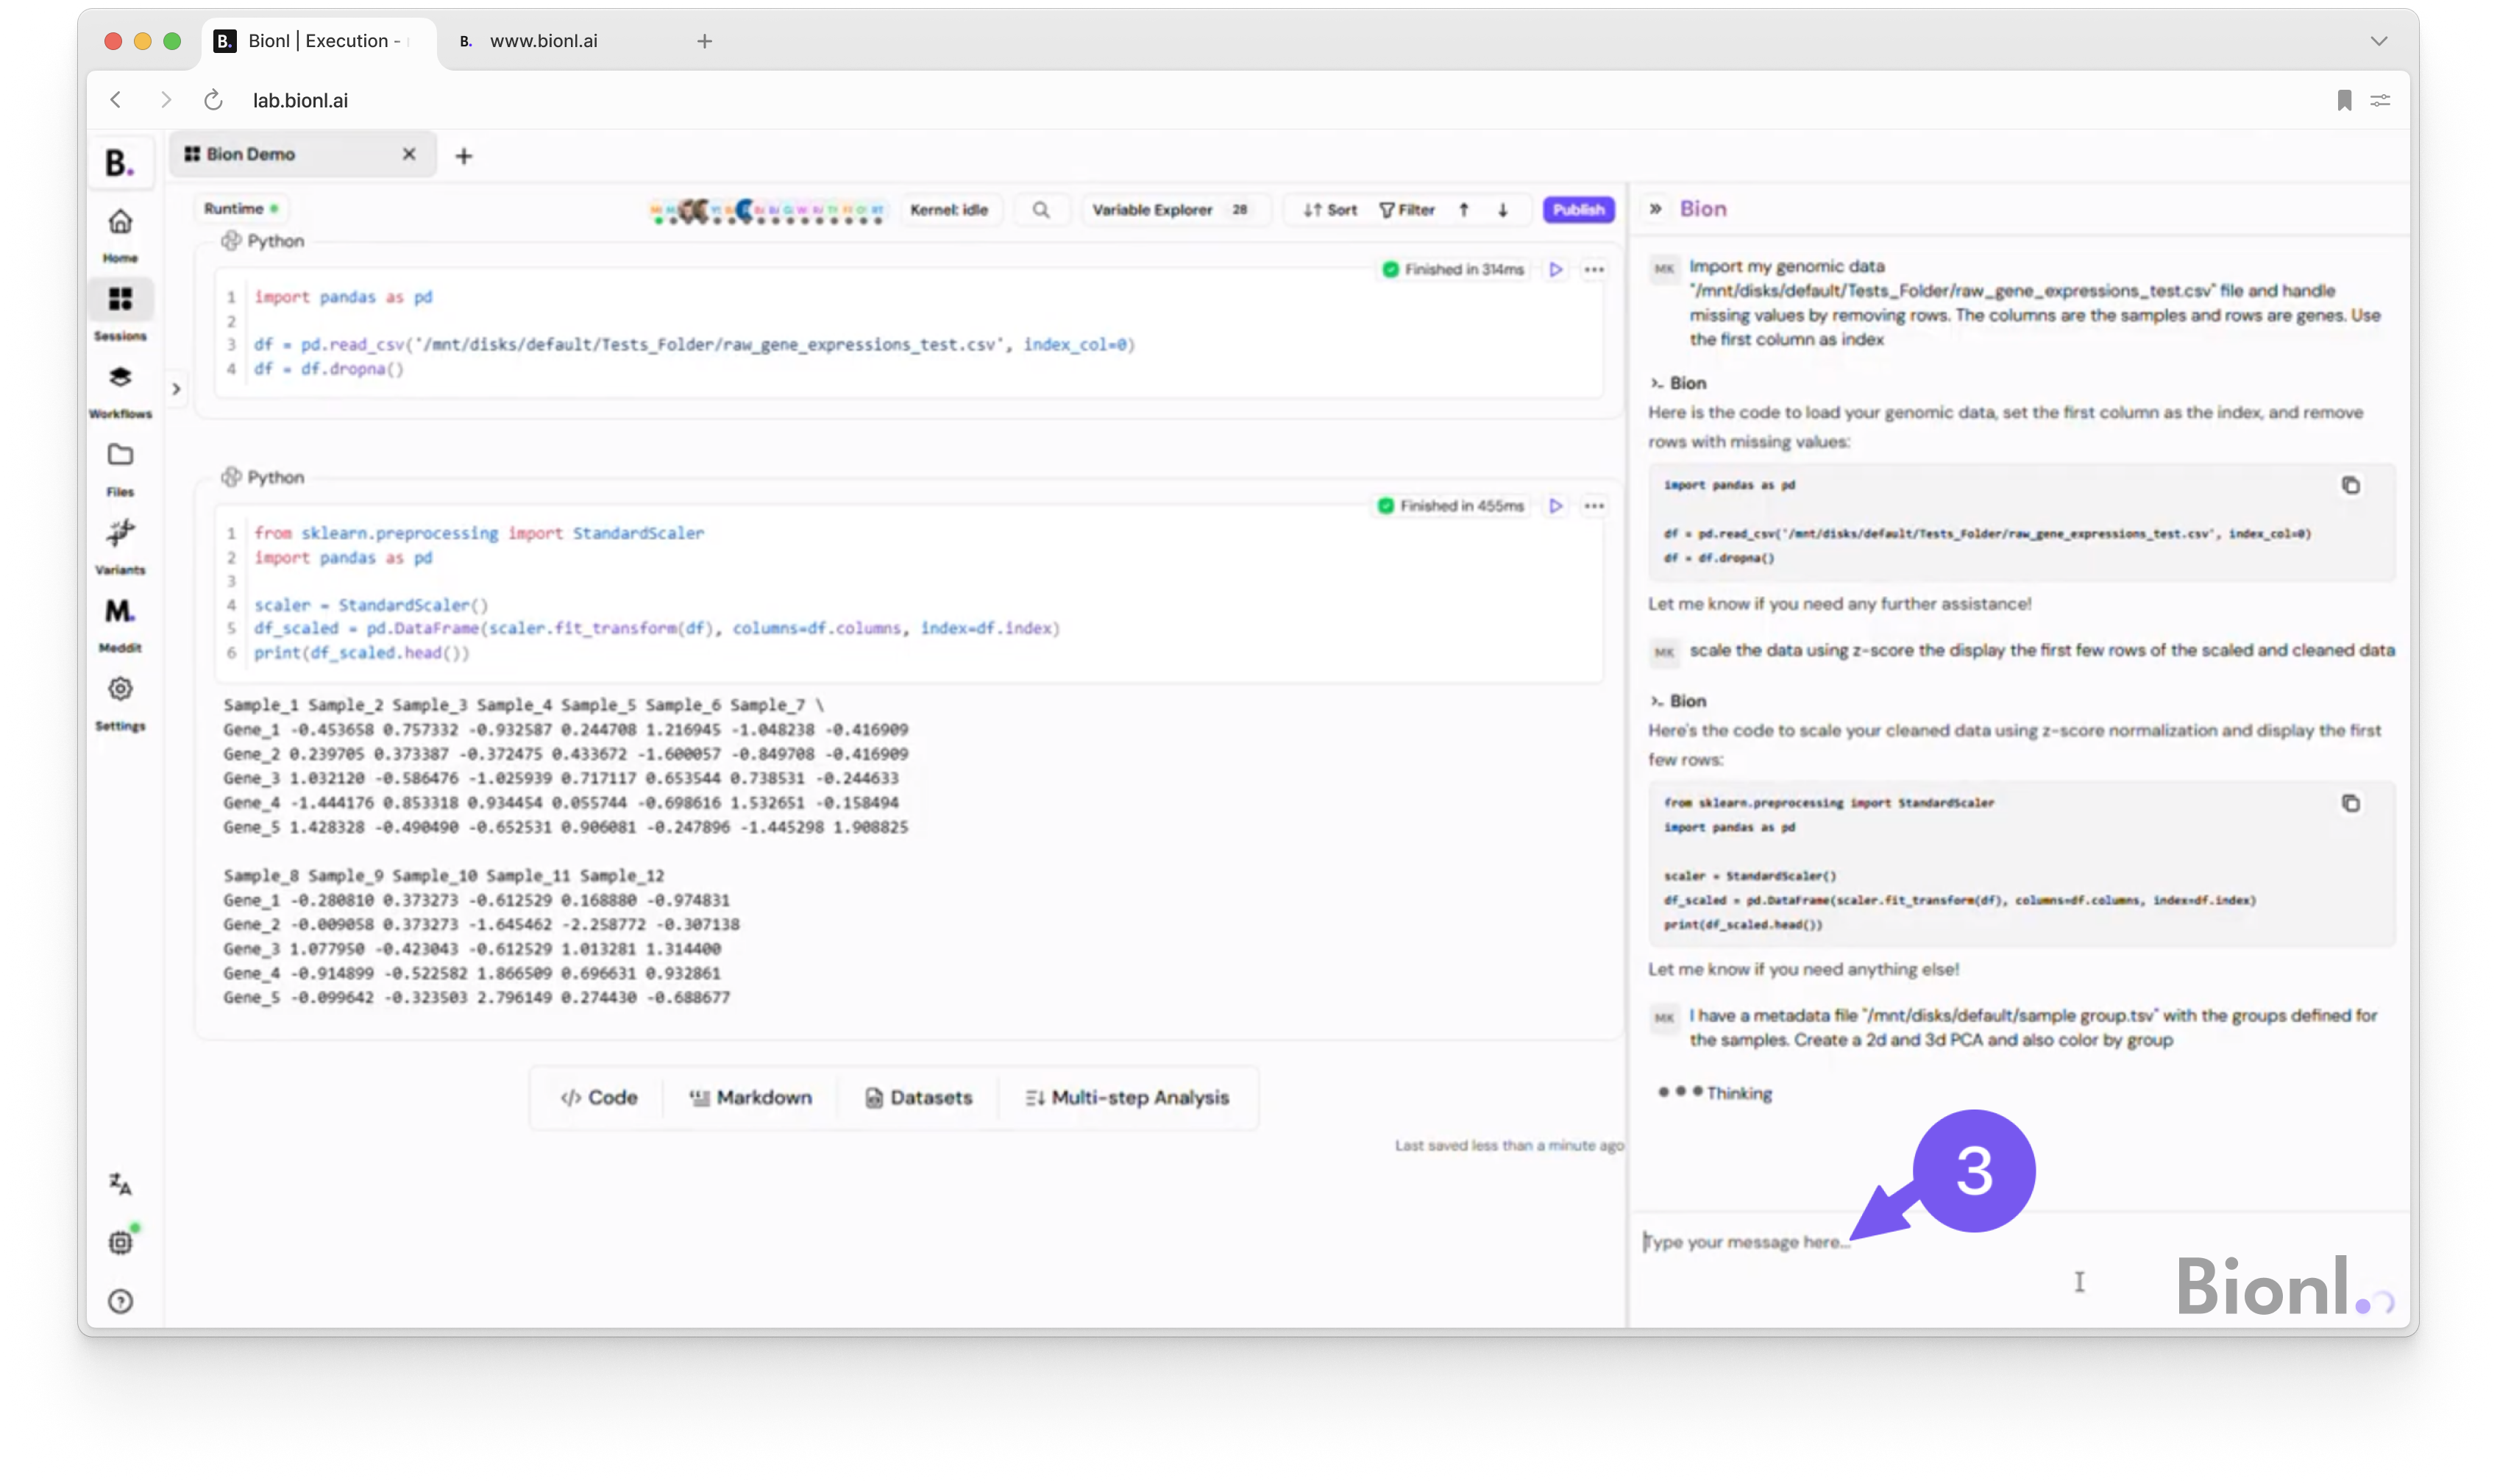The width and height of the screenshot is (2497, 1484).
Task: Open the browser tab list chevron
Action: [x=2378, y=41]
